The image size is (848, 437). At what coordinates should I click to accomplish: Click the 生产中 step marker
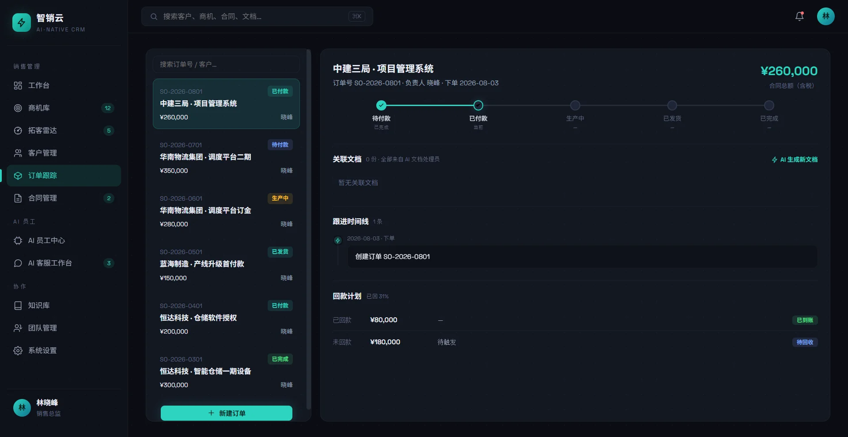(x=575, y=105)
